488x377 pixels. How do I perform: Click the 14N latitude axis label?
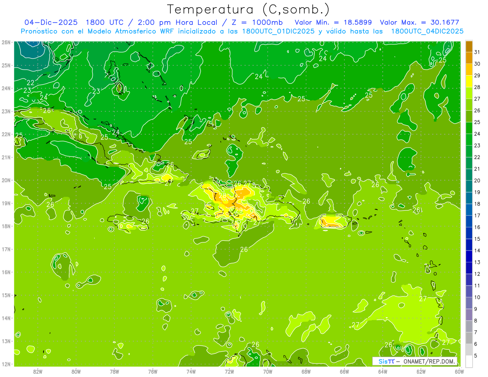click(x=6, y=318)
